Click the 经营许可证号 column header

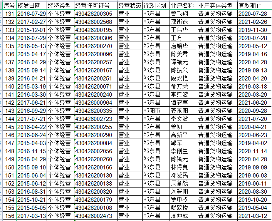point(93,5)
